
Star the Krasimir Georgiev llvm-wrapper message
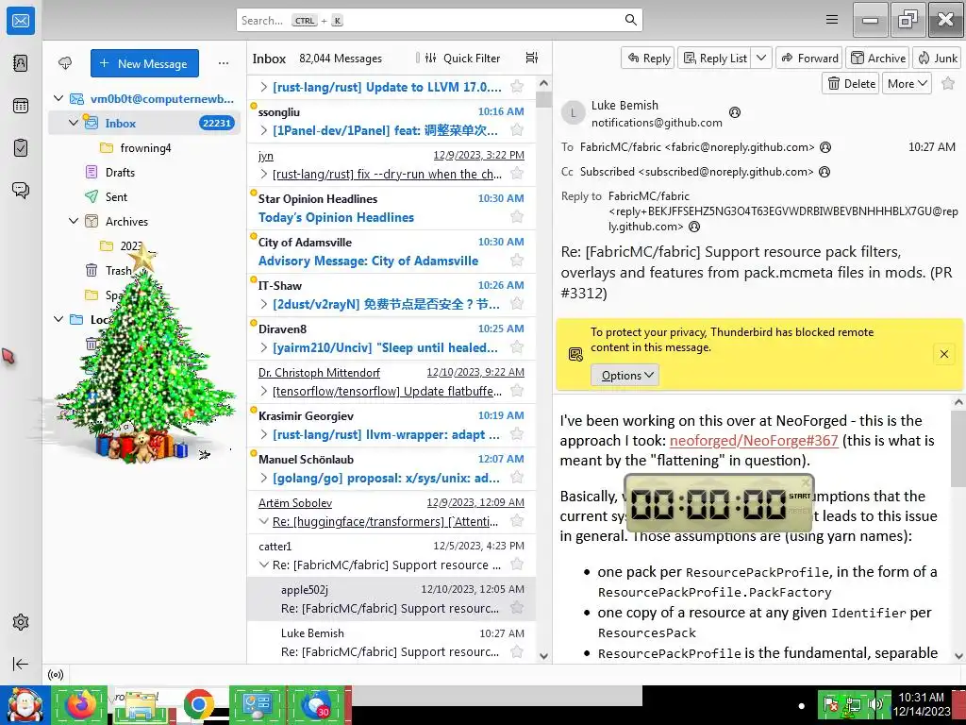(517, 434)
